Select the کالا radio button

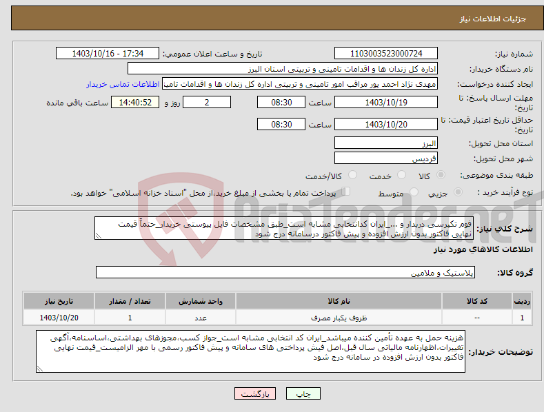click(x=441, y=175)
